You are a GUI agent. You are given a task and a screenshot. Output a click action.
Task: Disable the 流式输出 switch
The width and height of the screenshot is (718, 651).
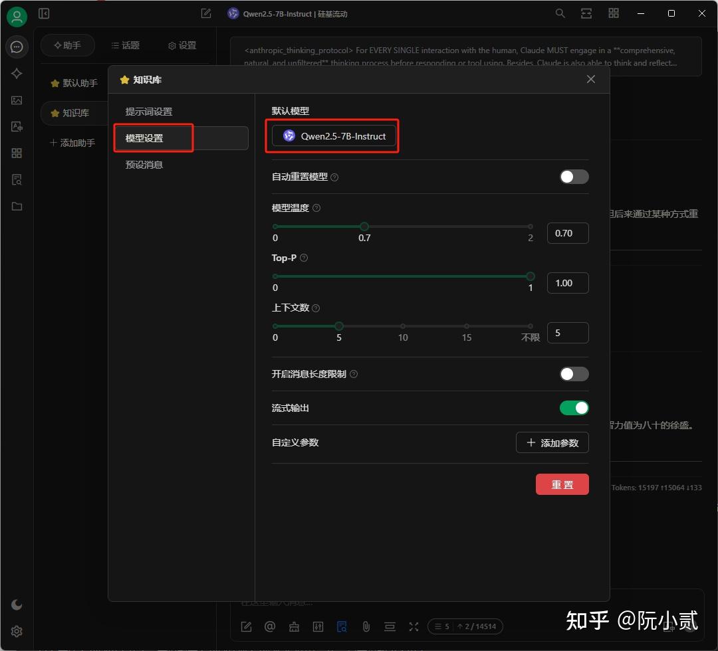coord(574,408)
